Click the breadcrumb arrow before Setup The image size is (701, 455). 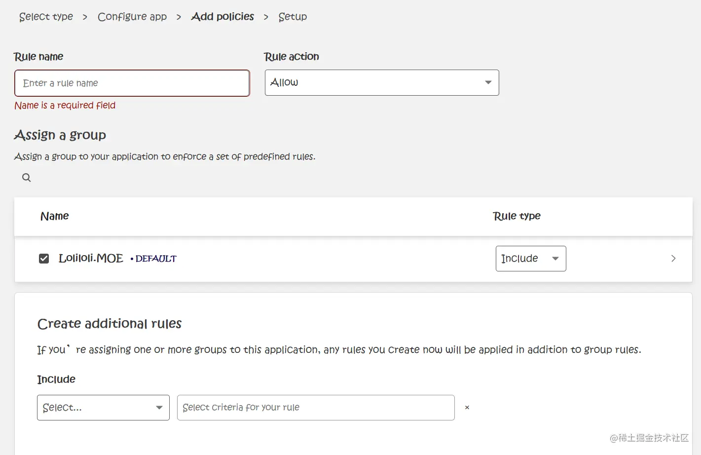pyautogui.click(x=266, y=17)
